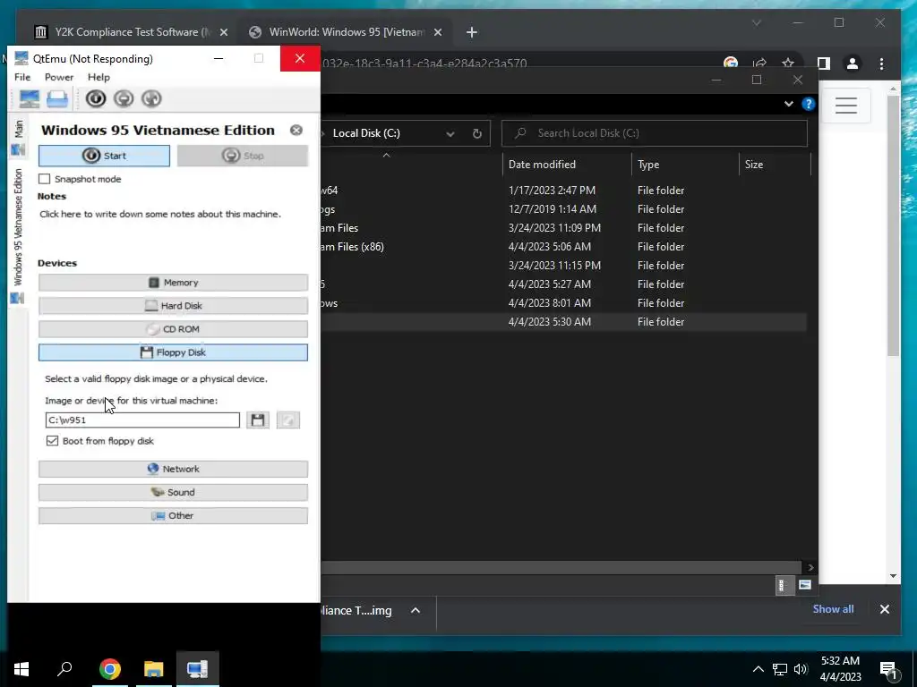The width and height of the screenshot is (917, 687).
Task: Select the folder modified 4/4/2023 5:06 AM
Action: (x=564, y=247)
